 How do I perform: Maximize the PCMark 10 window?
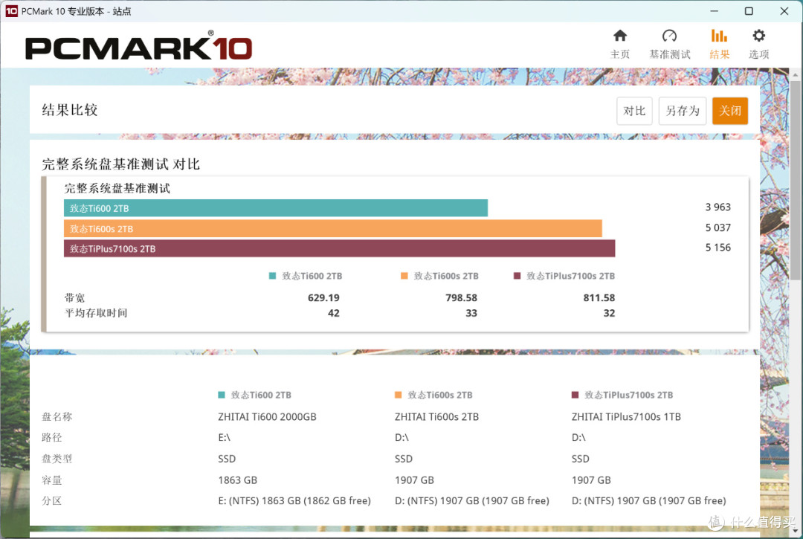click(749, 10)
